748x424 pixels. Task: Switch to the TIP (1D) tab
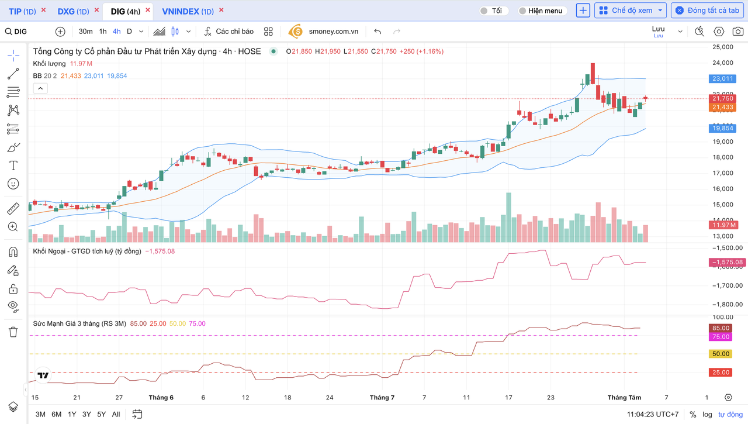(x=23, y=11)
